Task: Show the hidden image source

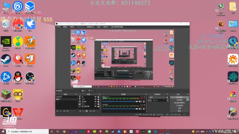Action: [x=95, y=104]
